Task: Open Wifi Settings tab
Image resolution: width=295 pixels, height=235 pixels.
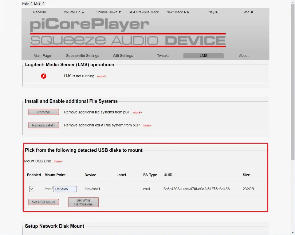Action: [123, 56]
